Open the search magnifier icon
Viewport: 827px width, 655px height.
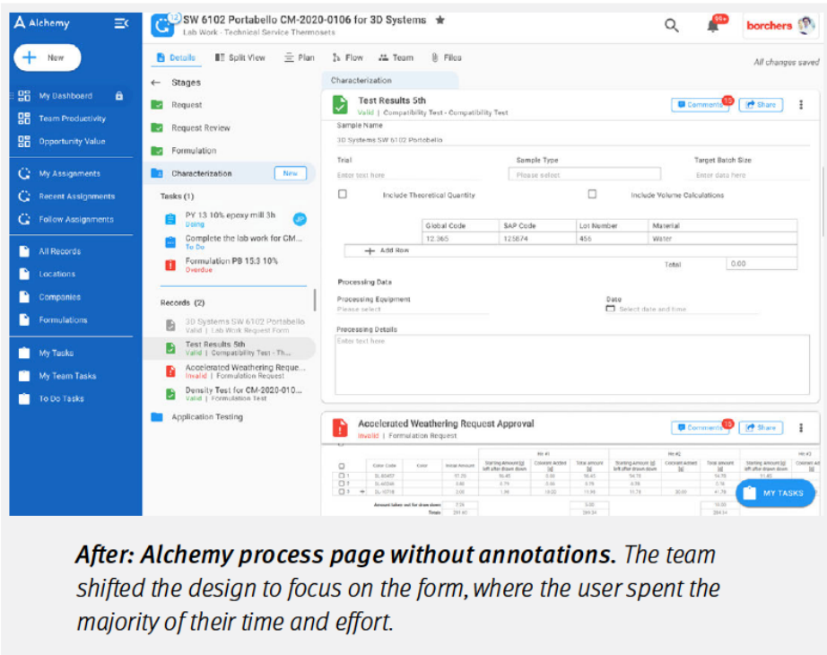(x=671, y=25)
